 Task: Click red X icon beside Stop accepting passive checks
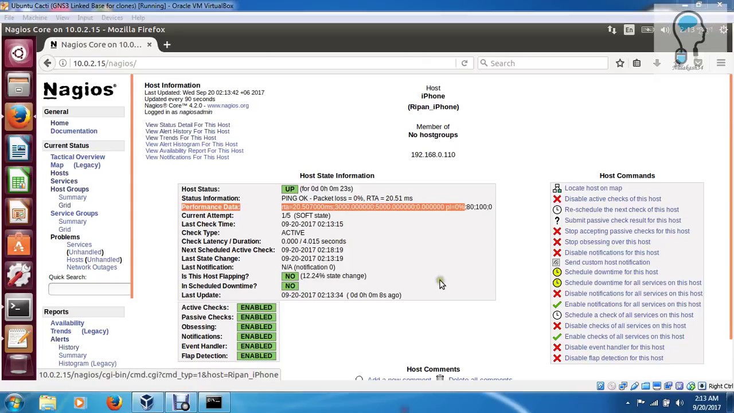(x=557, y=231)
